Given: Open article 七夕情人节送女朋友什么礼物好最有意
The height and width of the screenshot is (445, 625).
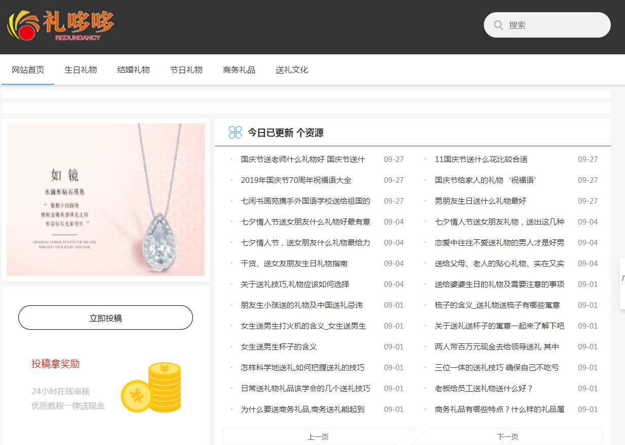Looking at the screenshot, I should point(306,222).
